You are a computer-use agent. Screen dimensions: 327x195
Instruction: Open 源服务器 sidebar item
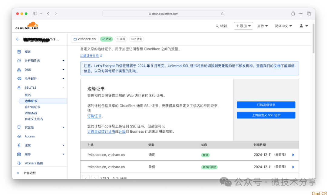(x=31, y=113)
